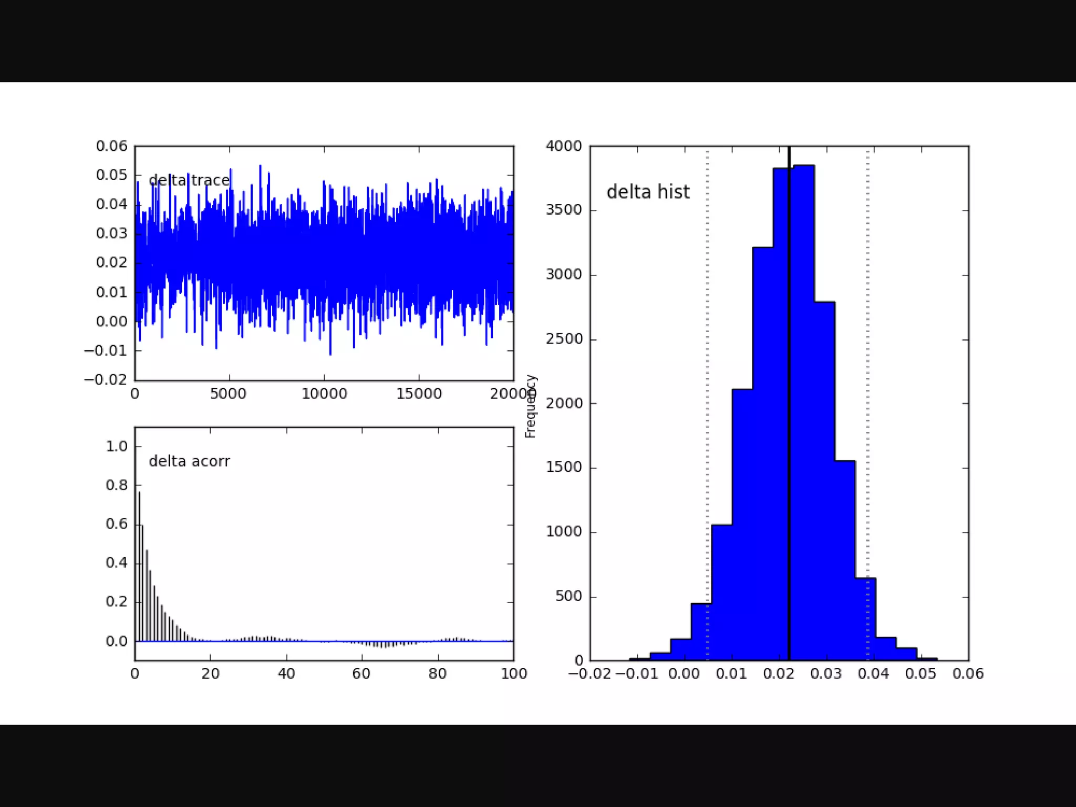Click the 10000 tick label under trace plot
This screenshot has width=1076, height=807.
click(x=324, y=394)
